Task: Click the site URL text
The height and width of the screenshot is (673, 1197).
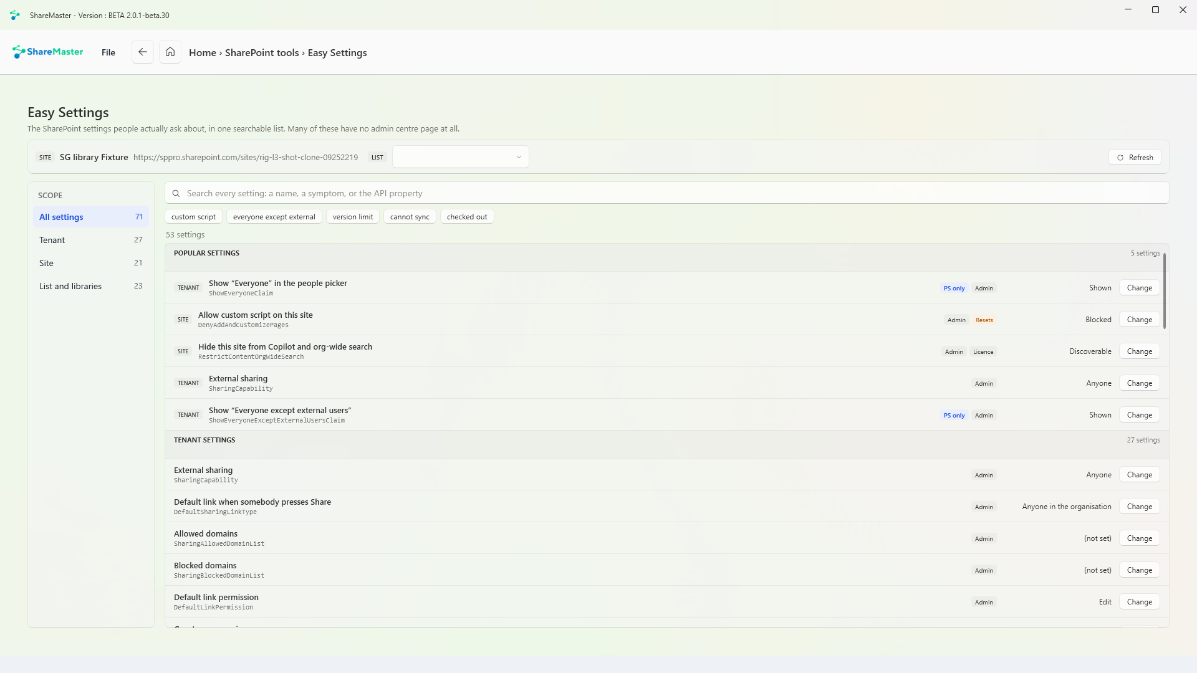Action: [x=246, y=158]
